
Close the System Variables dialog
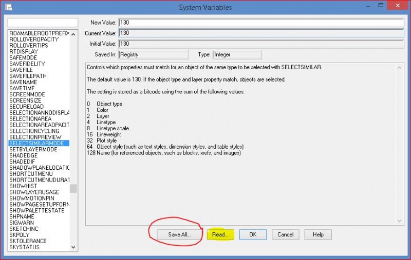pos(398,6)
